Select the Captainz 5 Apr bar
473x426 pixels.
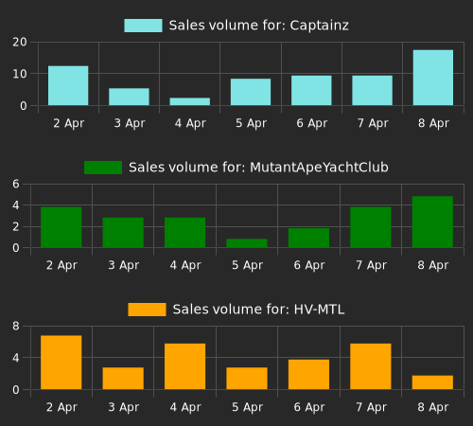[x=251, y=92]
